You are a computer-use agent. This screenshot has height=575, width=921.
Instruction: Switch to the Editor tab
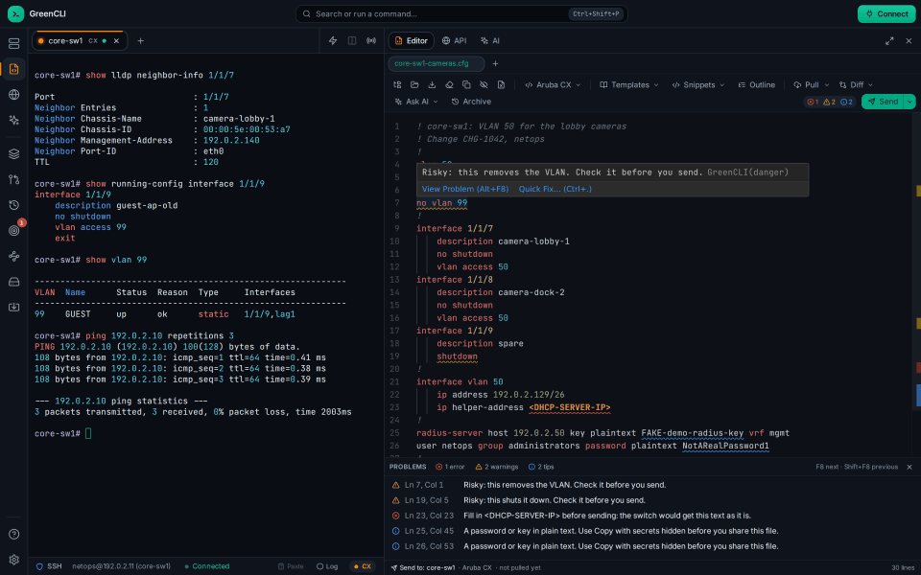[x=412, y=40]
